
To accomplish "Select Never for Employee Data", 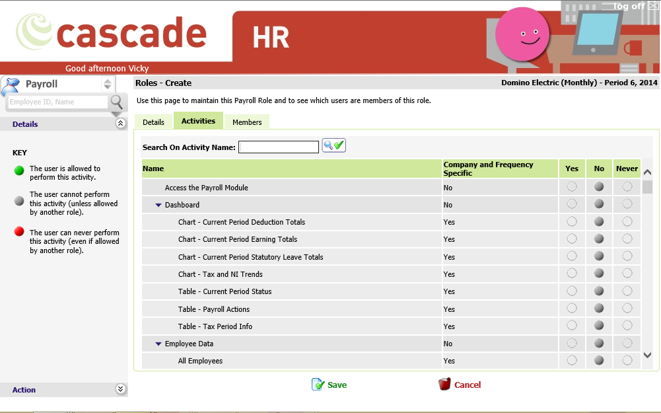I will click(627, 343).
